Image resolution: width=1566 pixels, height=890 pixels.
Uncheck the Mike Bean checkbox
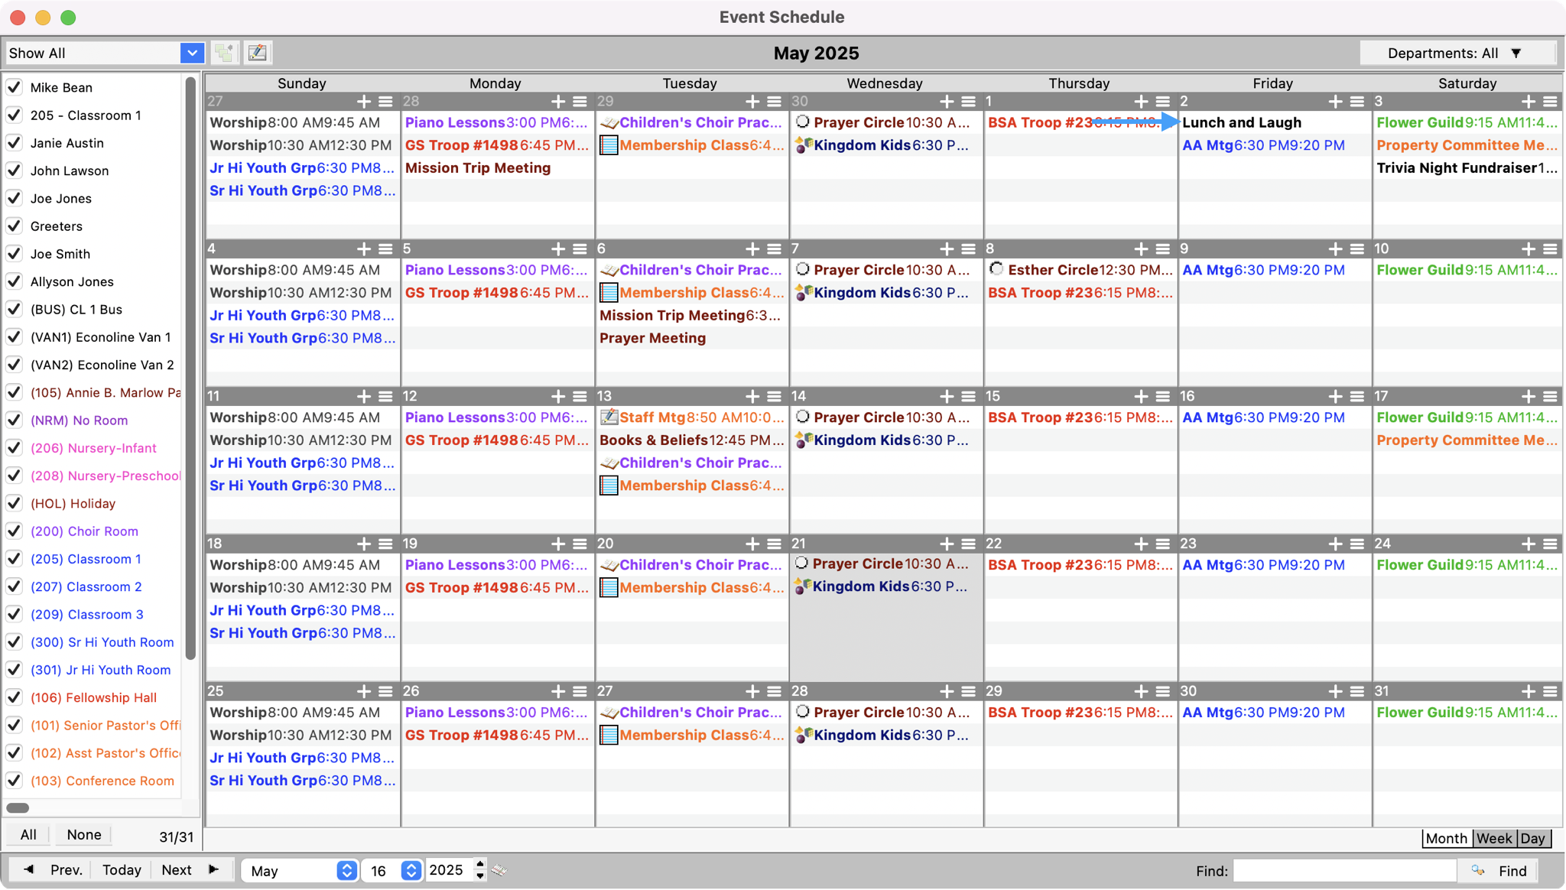[14, 87]
